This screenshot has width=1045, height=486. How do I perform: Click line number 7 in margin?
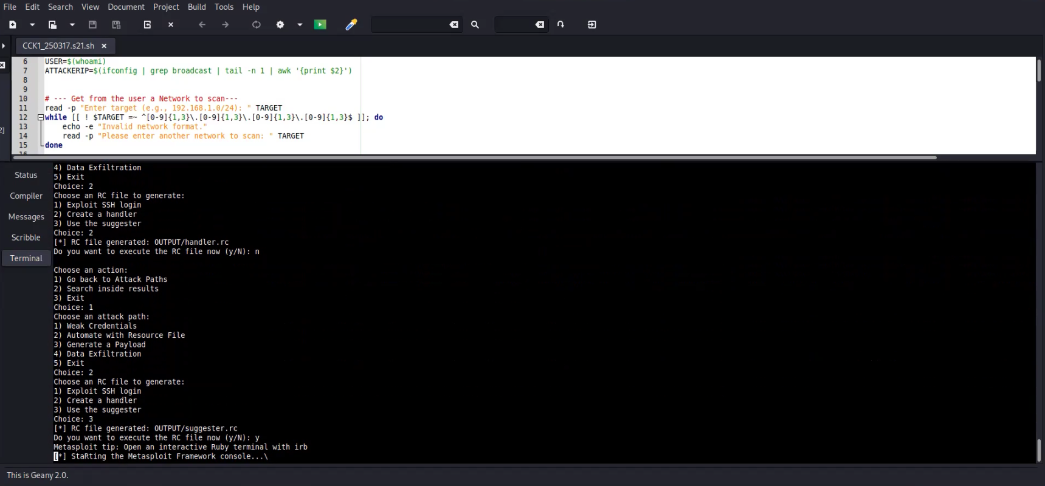[25, 70]
